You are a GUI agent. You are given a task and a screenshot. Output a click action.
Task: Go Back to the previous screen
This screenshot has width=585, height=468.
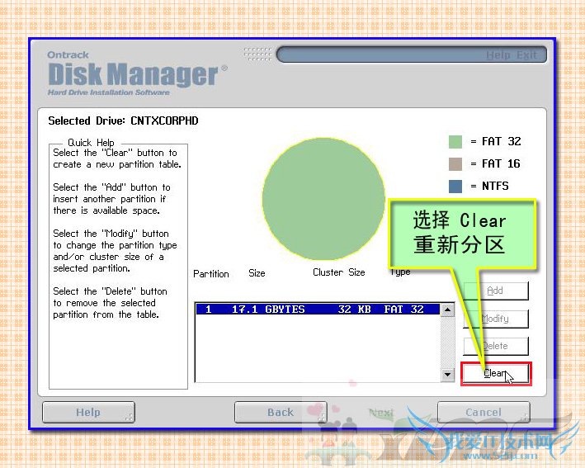coord(281,412)
